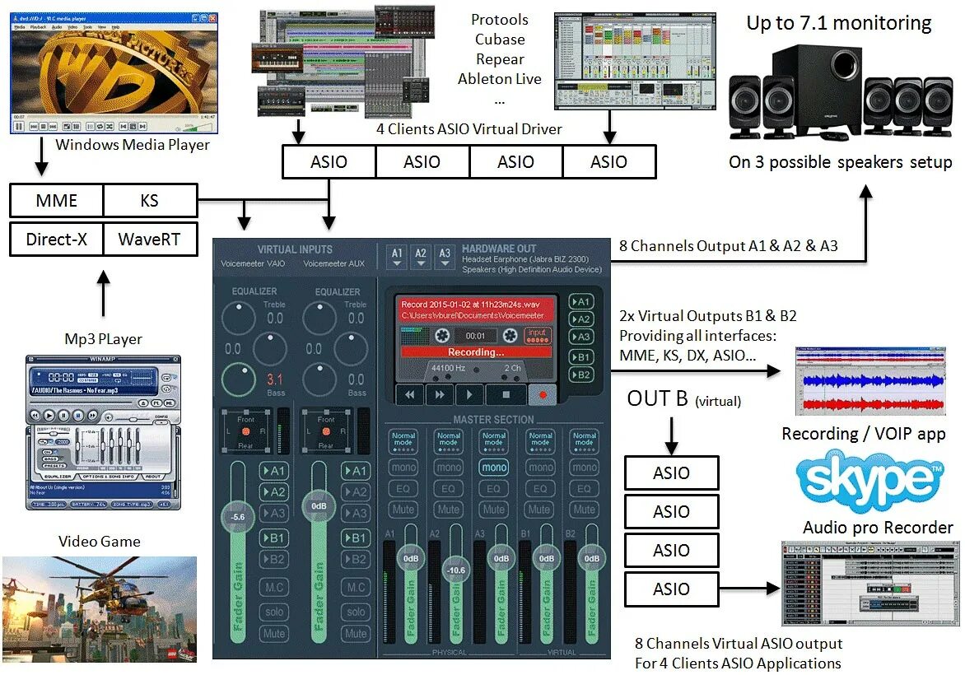Open the Audio menu in VLC
Screen dimensions: 965x675
(x=57, y=27)
